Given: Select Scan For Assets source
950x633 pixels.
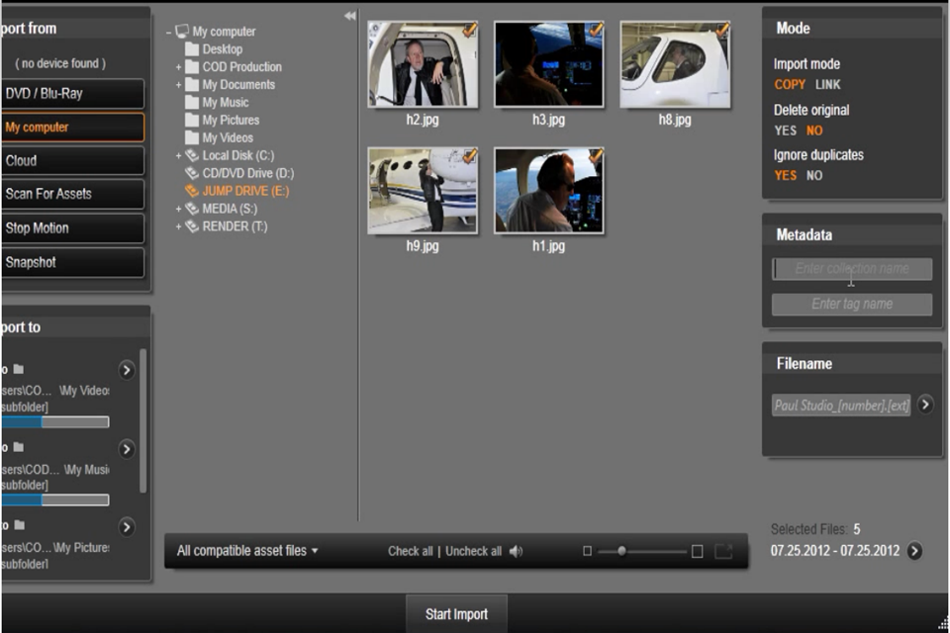Looking at the screenshot, I should click(x=72, y=194).
